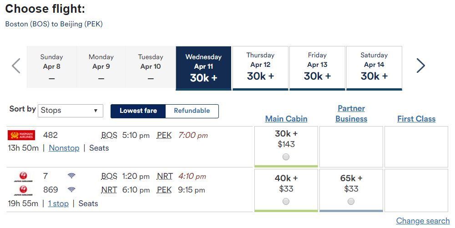This screenshot has height=228, width=455.
Task: Open the 1 stop details link
Action: point(58,203)
